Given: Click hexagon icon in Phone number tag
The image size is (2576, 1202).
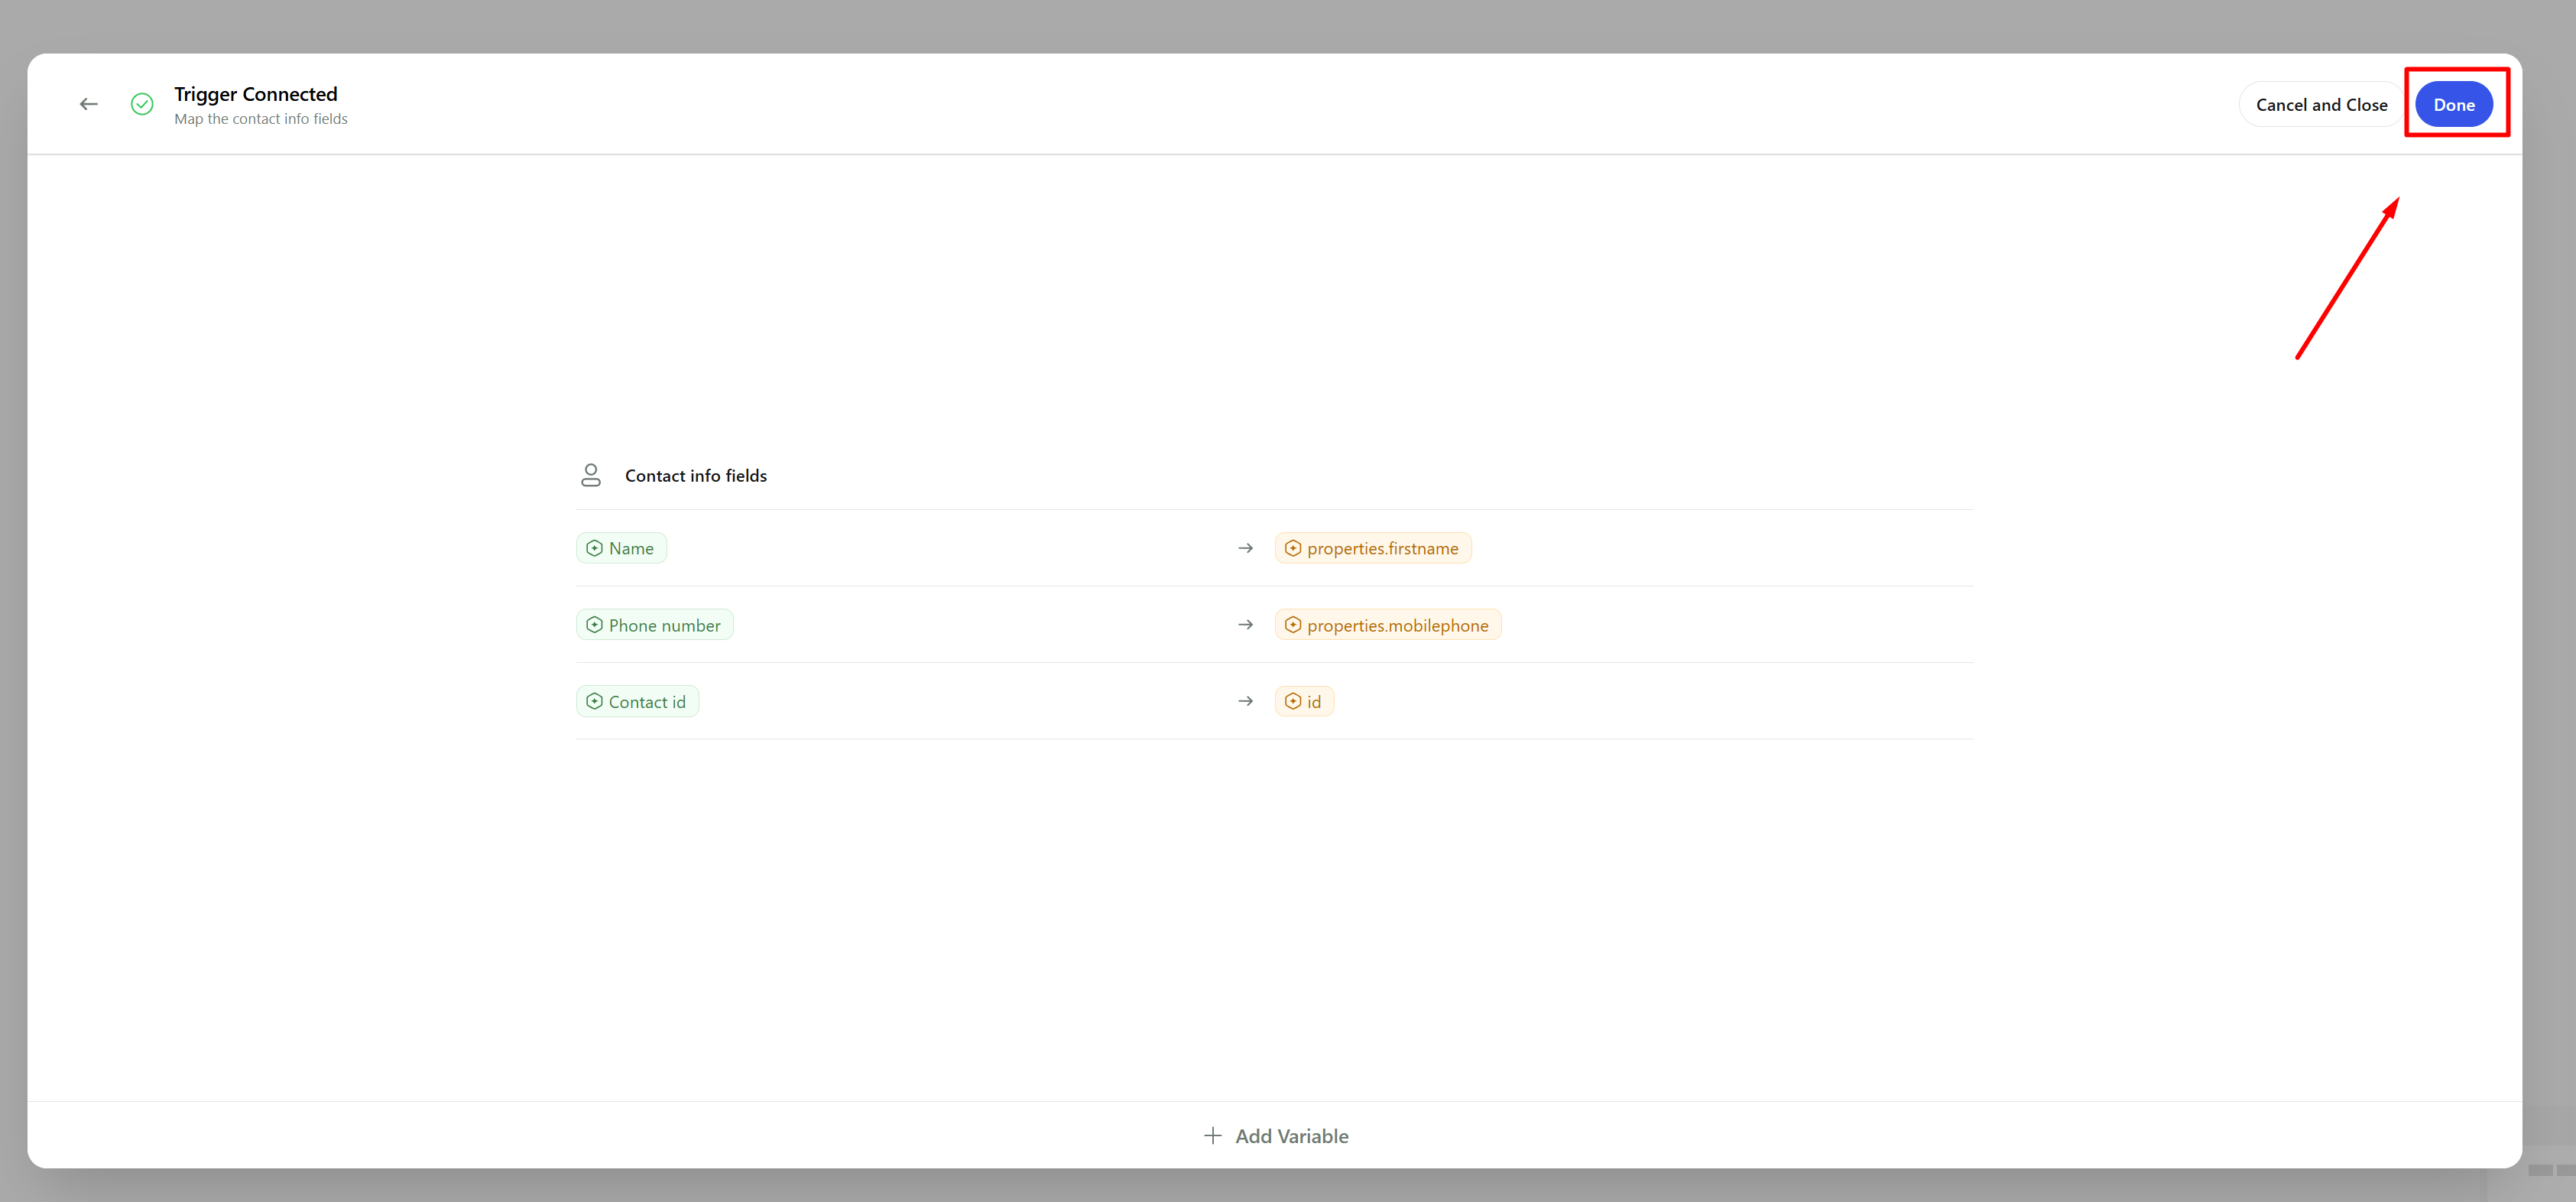Looking at the screenshot, I should (594, 625).
